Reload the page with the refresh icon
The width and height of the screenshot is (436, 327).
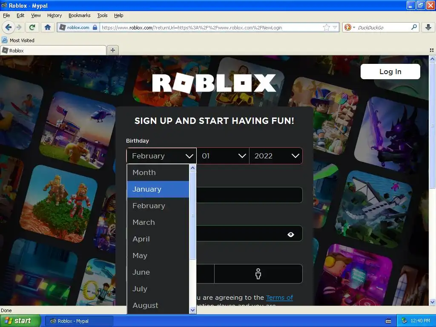(x=32, y=27)
